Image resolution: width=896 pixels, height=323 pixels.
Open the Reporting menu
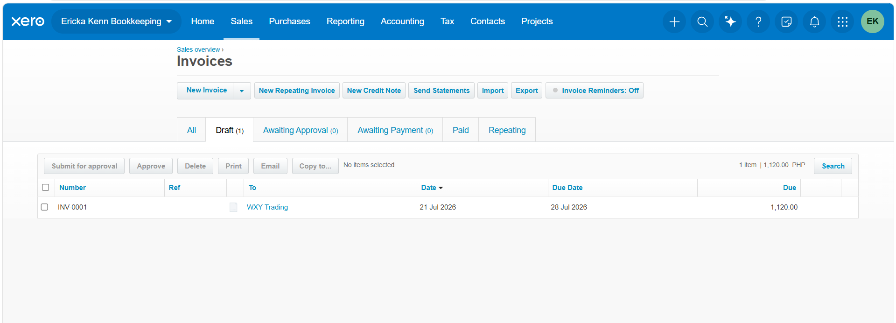pyautogui.click(x=345, y=21)
